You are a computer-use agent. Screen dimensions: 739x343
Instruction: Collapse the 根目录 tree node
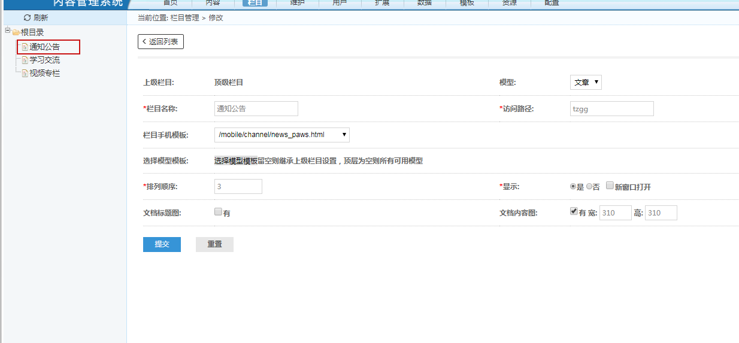click(7, 30)
